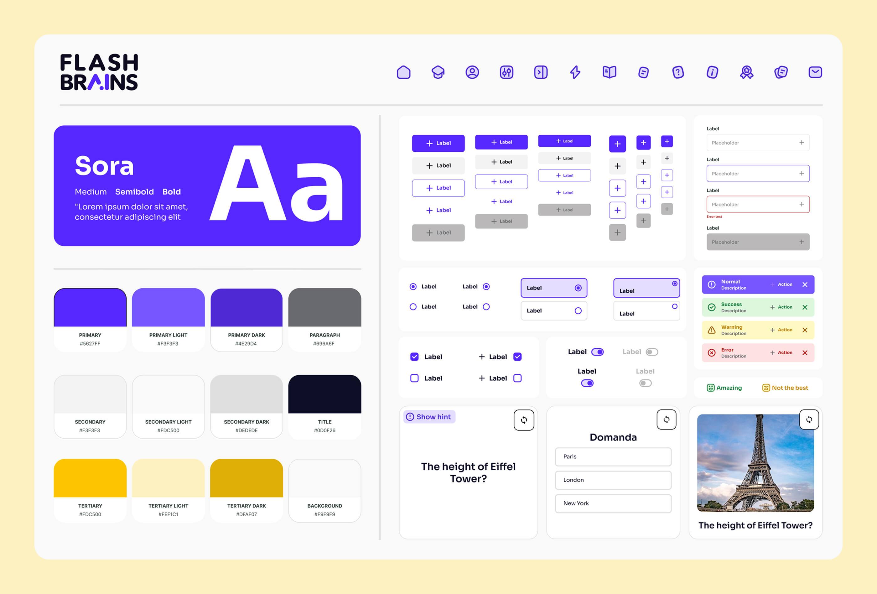Click the lightning bolt icon

click(x=575, y=72)
